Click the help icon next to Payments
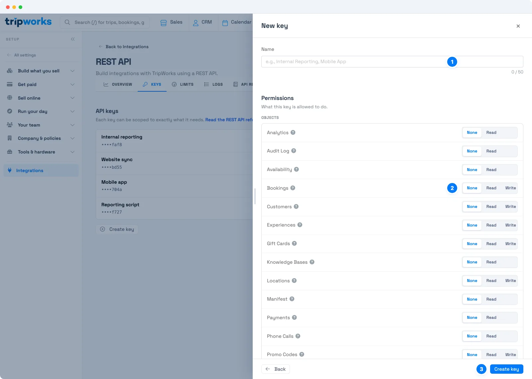The height and width of the screenshot is (379, 532). coord(294,318)
